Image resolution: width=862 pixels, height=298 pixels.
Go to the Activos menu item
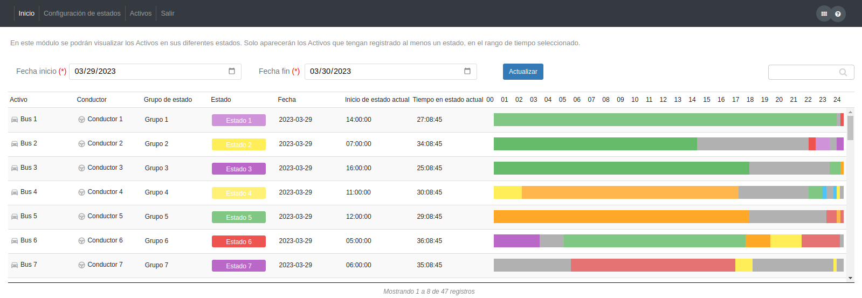[140, 13]
